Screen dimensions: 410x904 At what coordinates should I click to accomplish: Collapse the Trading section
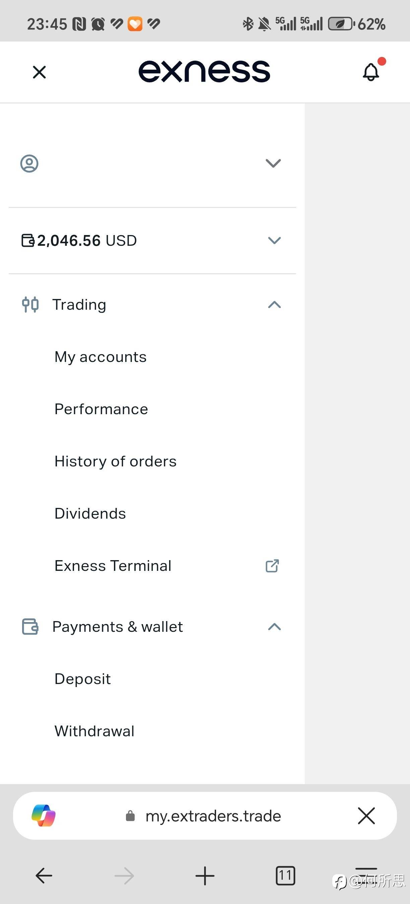(x=274, y=305)
